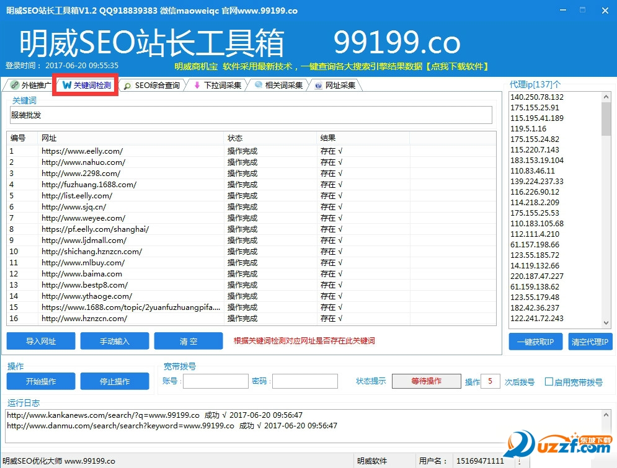Click the dial count field showing 5
The height and width of the screenshot is (468, 617).
[490, 381]
